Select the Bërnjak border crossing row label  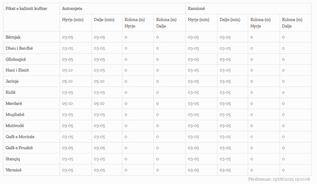click(x=13, y=37)
